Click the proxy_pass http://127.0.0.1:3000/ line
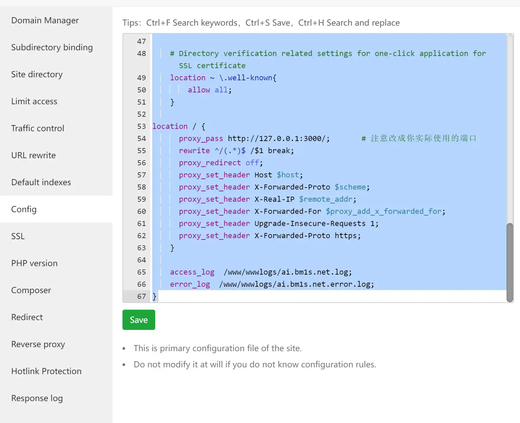 [254, 138]
